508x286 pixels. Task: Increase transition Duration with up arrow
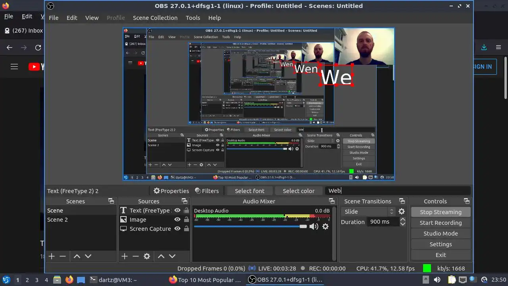point(403,220)
